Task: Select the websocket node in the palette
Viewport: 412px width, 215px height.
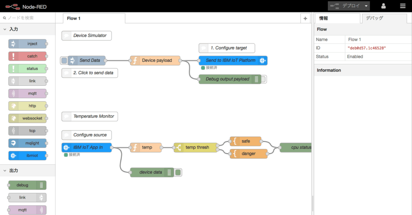Action: [27, 118]
